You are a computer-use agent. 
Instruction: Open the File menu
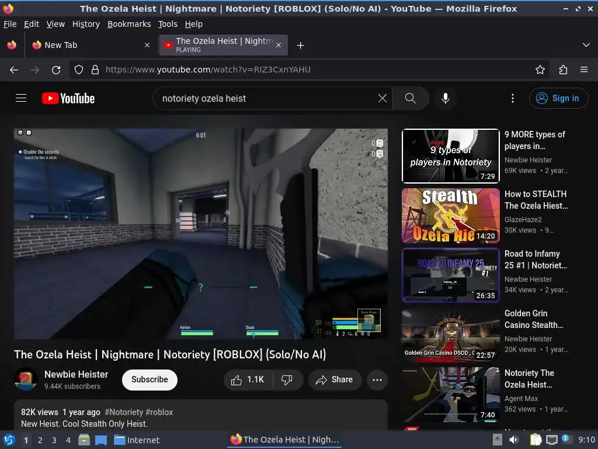click(10, 24)
